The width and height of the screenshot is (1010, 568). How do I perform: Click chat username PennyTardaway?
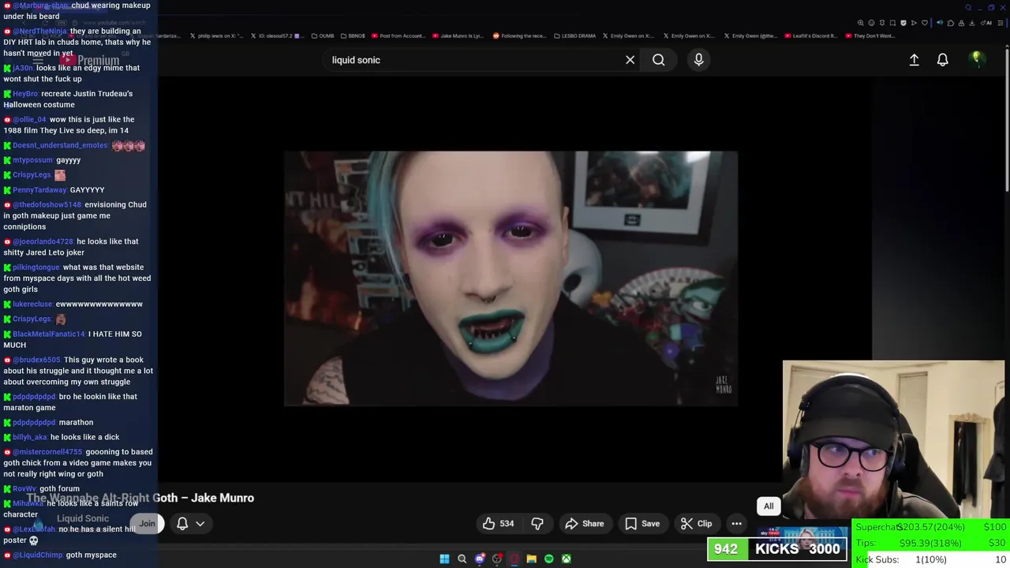pyautogui.click(x=39, y=190)
